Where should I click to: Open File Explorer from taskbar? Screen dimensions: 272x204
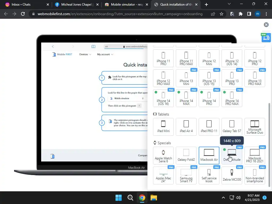pos(154,198)
